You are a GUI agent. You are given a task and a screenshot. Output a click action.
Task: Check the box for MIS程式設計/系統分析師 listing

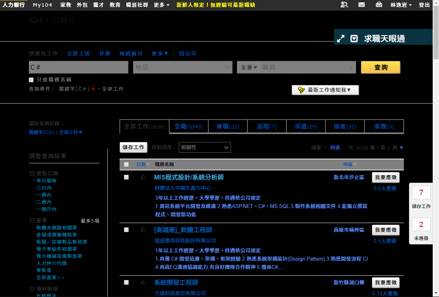pyautogui.click(x=126, y=177)
